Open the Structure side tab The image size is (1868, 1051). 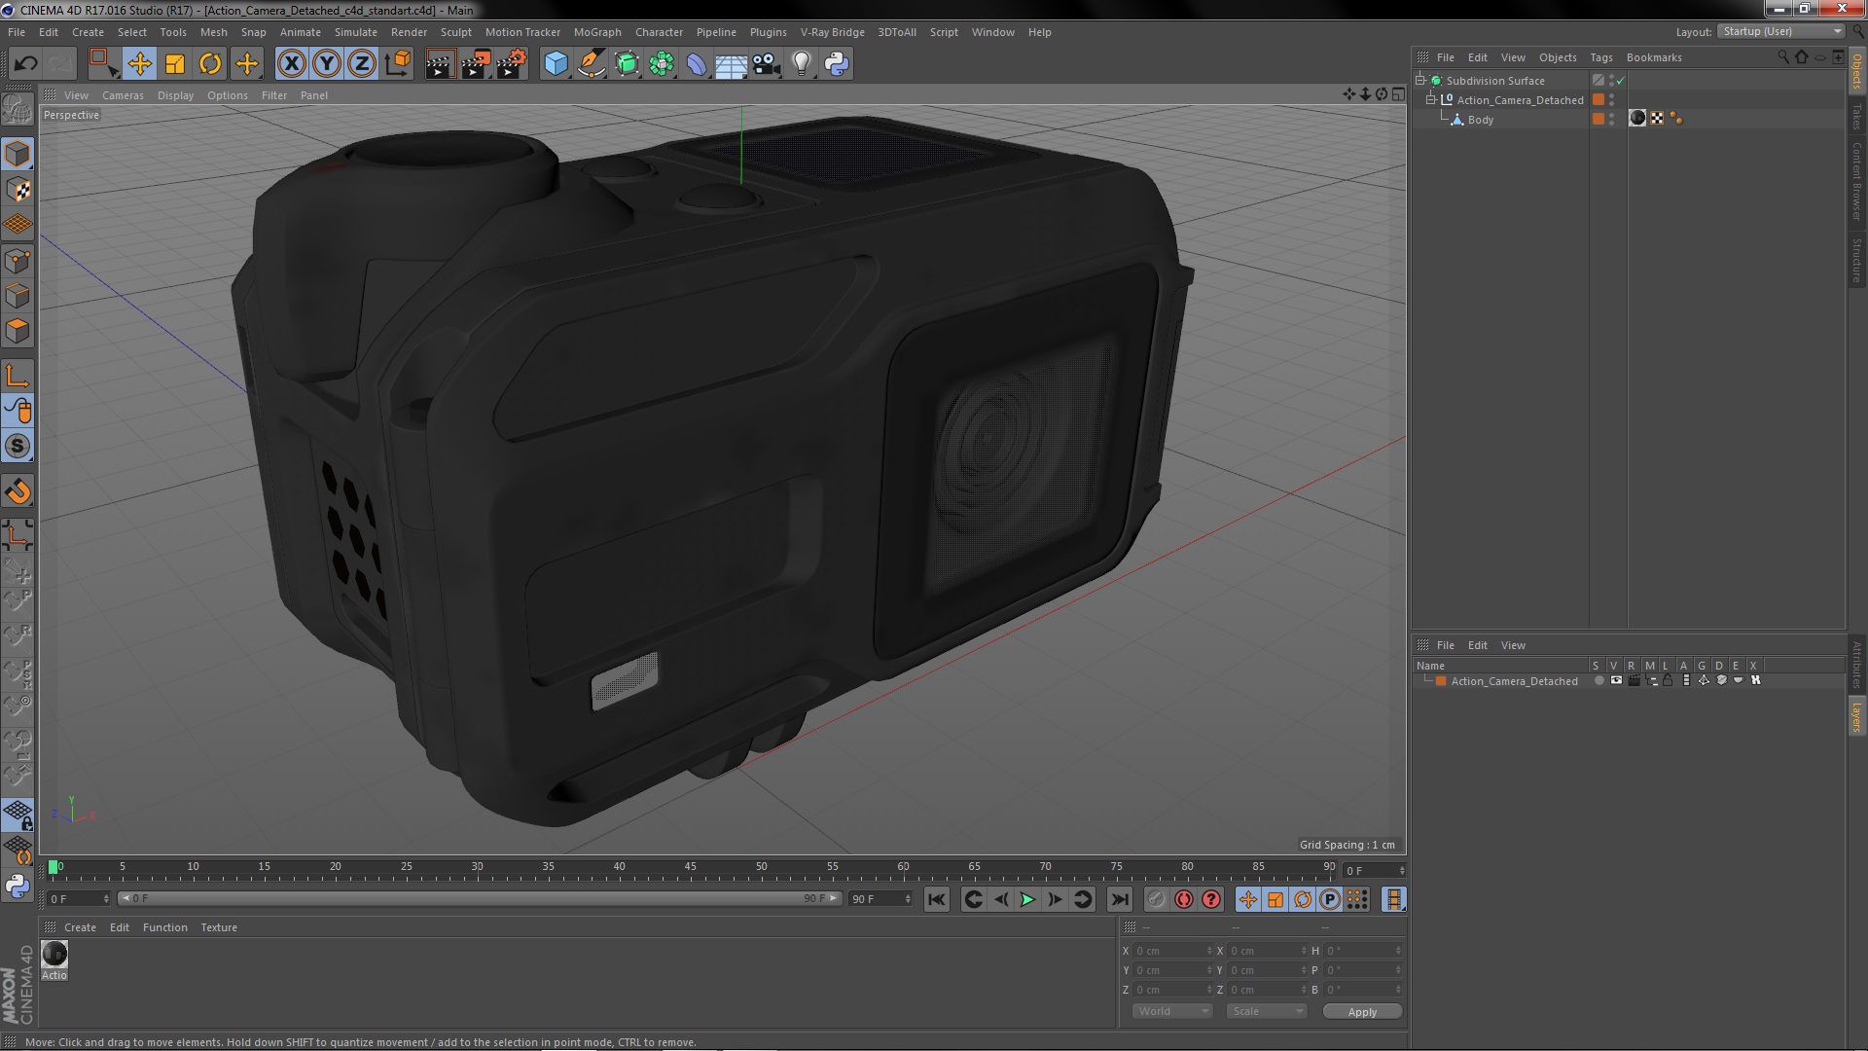tap(1856, 260)
